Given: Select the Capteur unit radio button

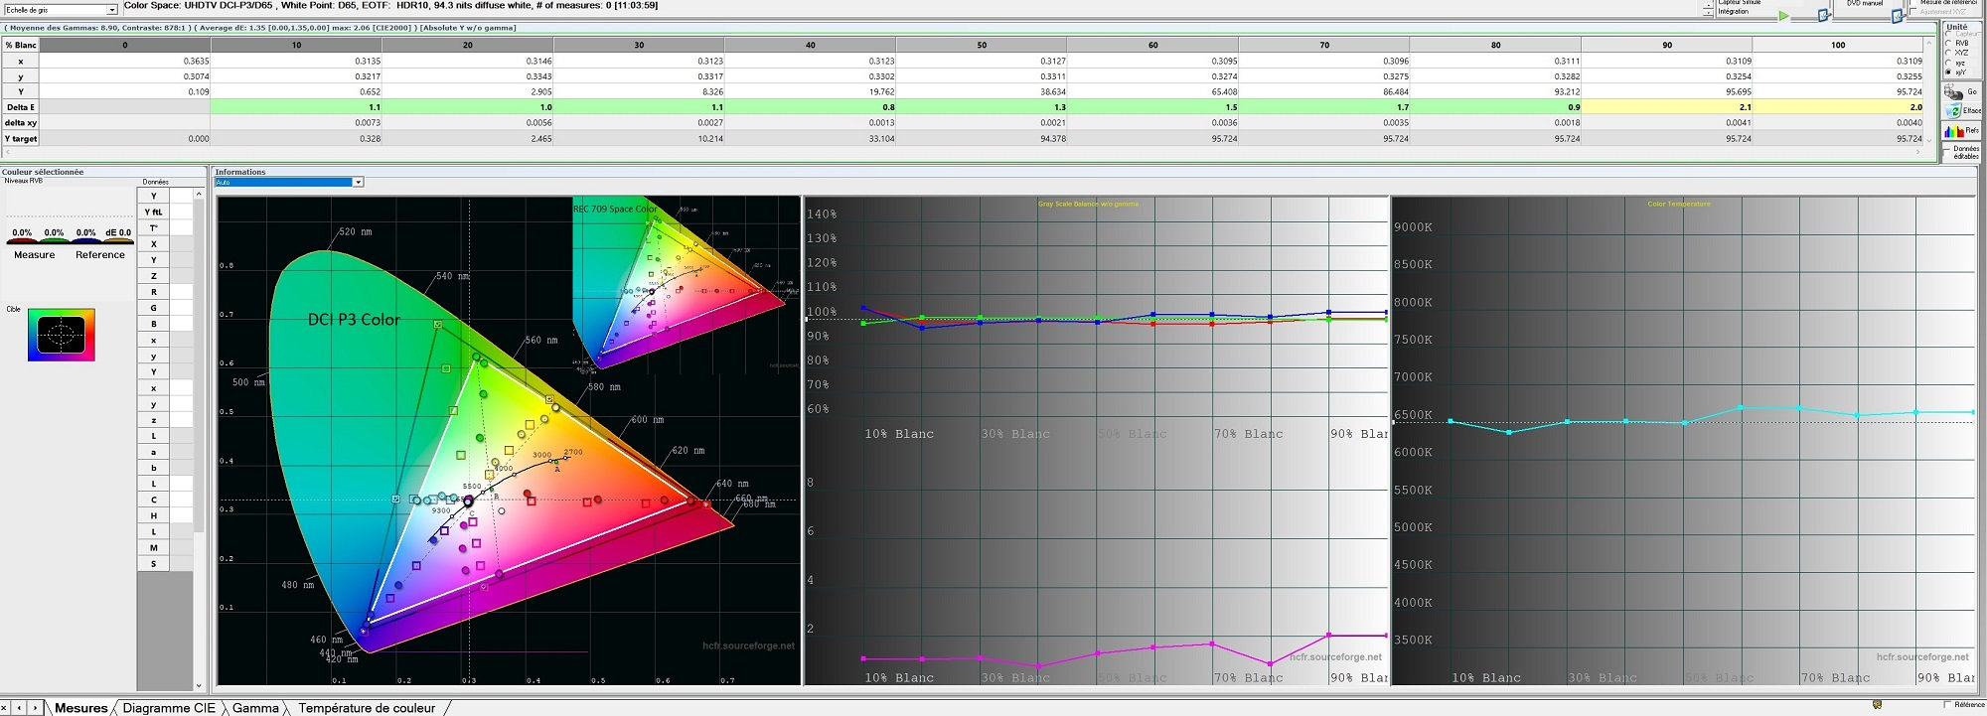Looking at the screenshot, I should 1948,34.
